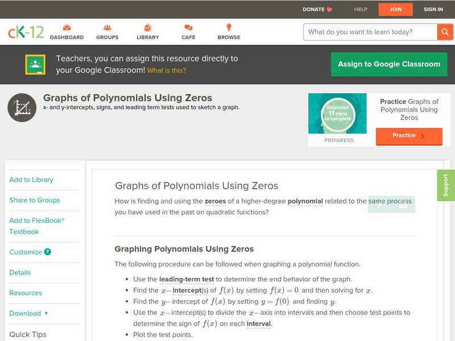Open the Browse lightbulb icon

pos(229,27)
